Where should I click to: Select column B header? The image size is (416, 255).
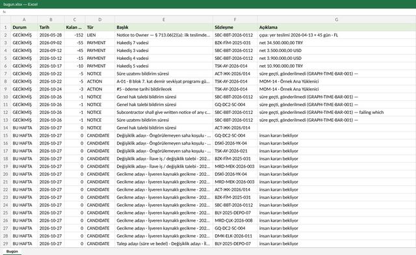(51, 20)
